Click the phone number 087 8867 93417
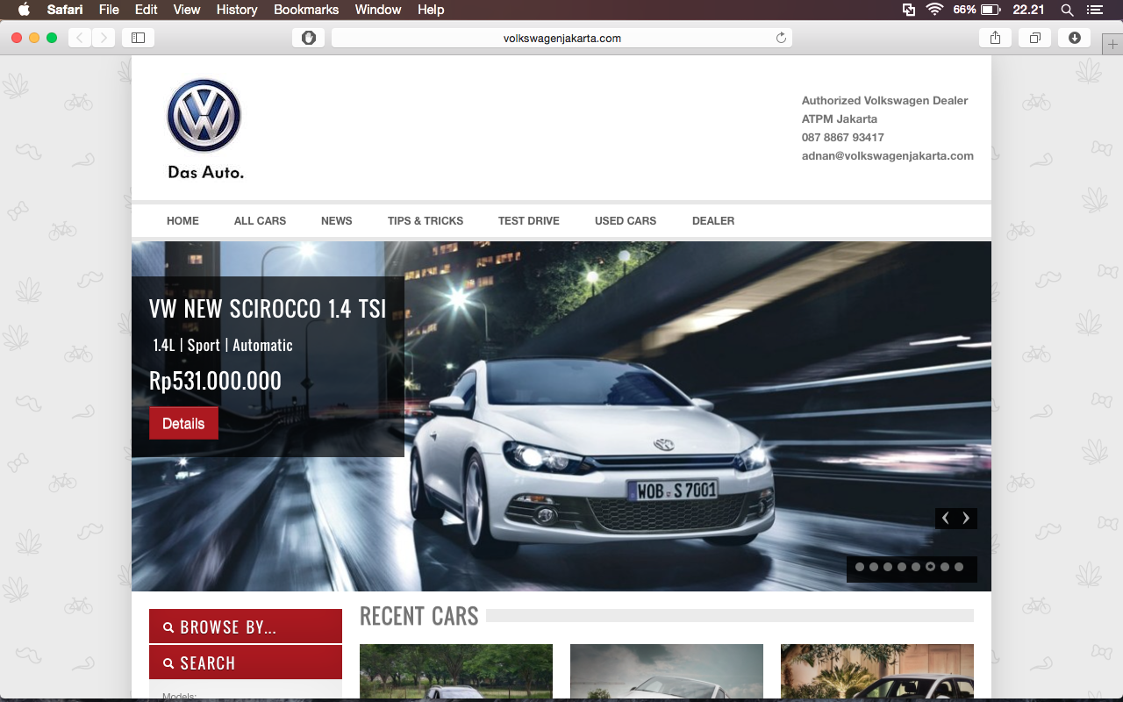 (843, 137)
